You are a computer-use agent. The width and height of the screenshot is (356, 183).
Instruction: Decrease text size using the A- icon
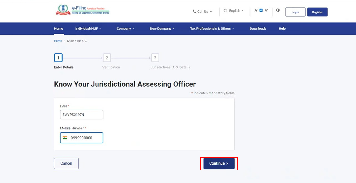click(x=256, y=10)
